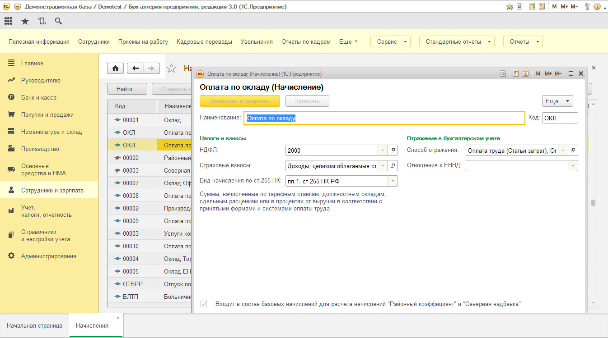
Task: Open Favorites star icon in top panel
Action: 25,21
